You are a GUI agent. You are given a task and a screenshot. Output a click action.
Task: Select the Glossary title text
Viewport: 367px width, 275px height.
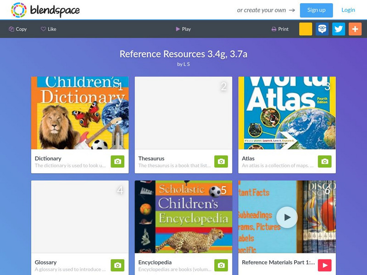(x=45, y=262)
